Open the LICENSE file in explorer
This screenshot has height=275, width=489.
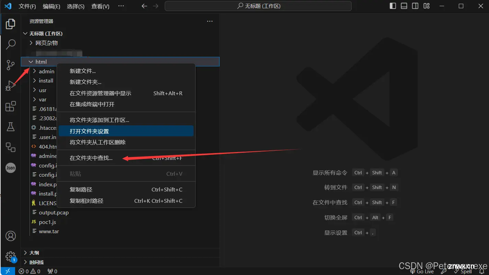click(x=44, y=203)
